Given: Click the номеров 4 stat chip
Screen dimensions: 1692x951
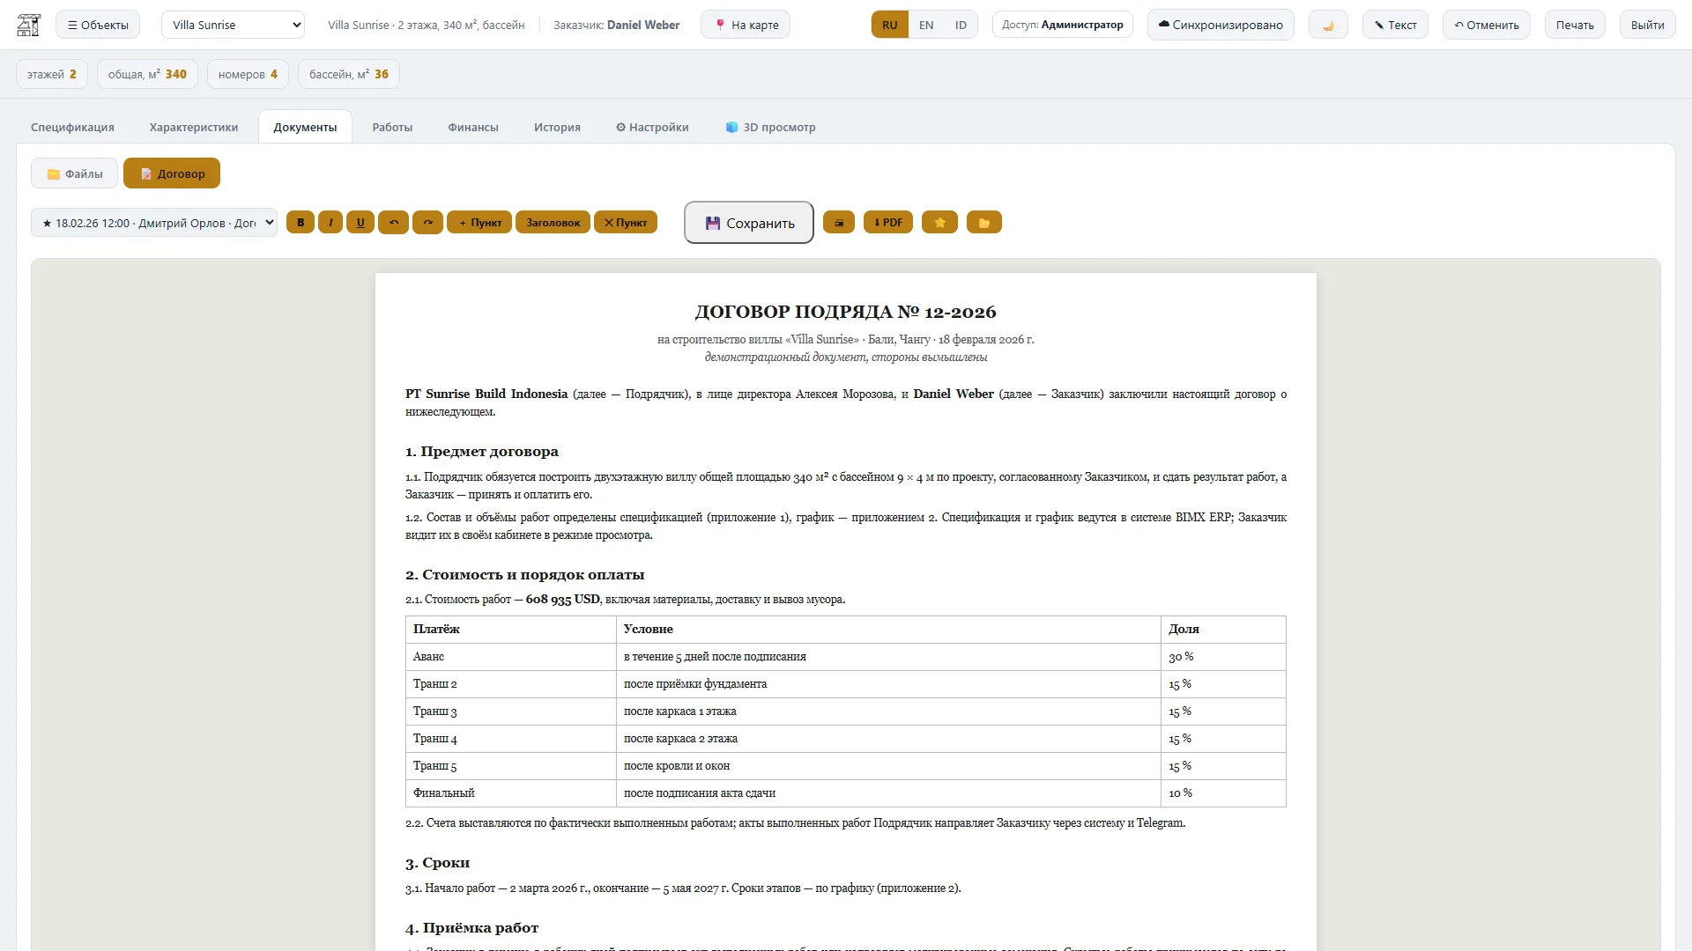Looking at the screenshot, I should coord(248,74).
